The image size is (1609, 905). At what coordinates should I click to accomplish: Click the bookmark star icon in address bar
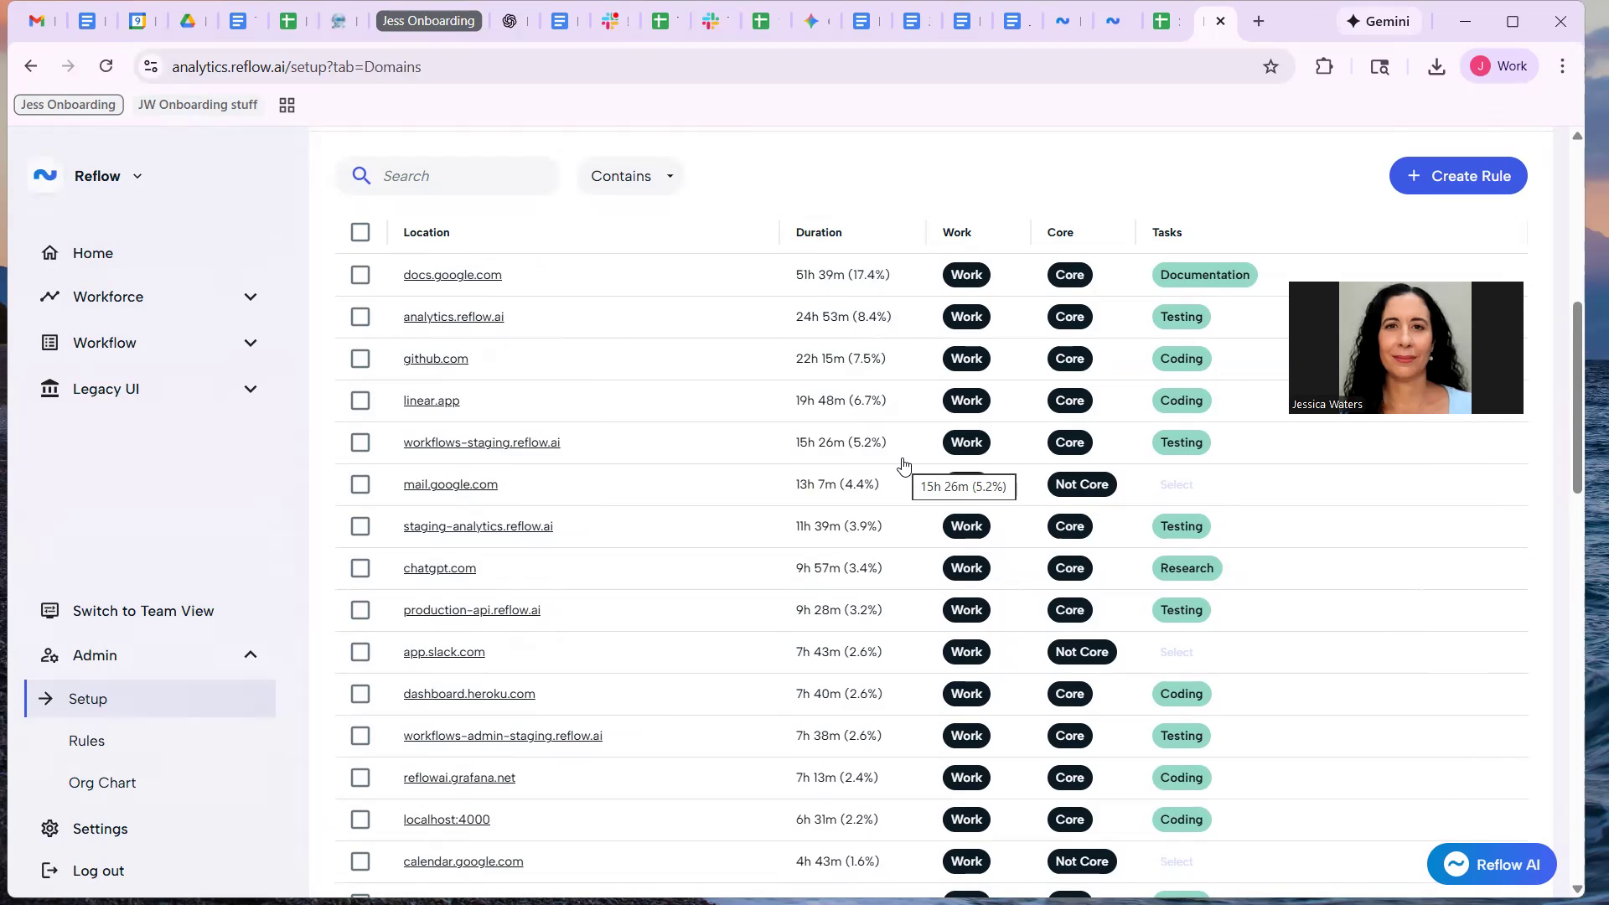tap(1270, 67)
